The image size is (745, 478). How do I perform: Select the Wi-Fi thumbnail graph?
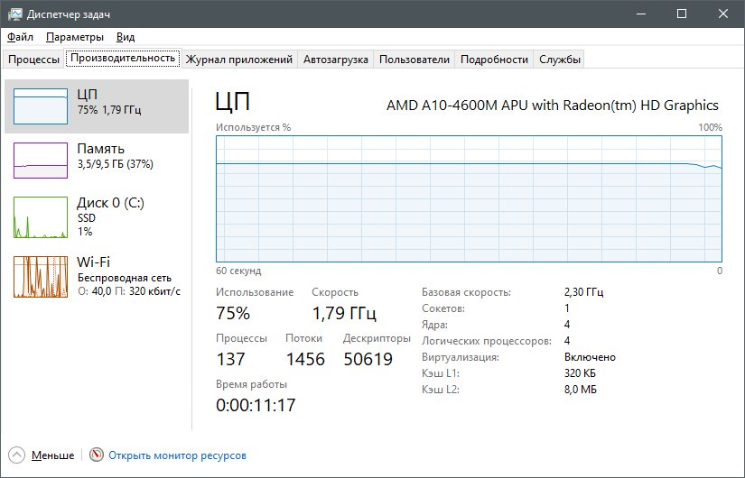pos(41,277)
